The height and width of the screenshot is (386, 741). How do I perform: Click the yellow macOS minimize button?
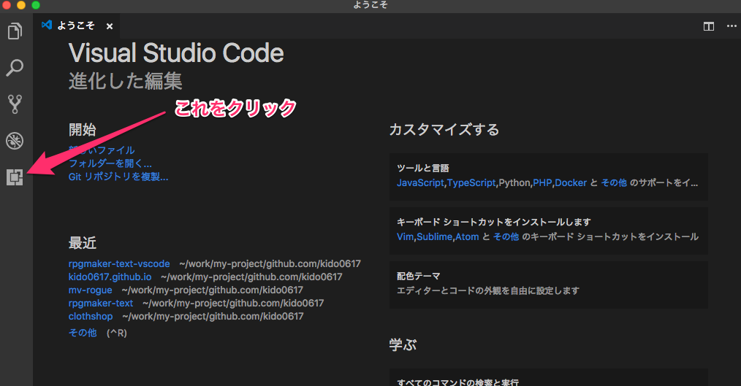coord(21,5)
